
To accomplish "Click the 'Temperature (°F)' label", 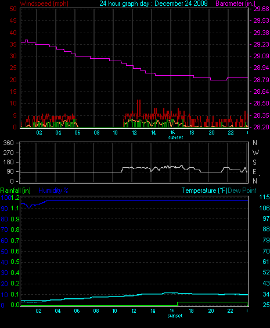I will click(204, 191).
